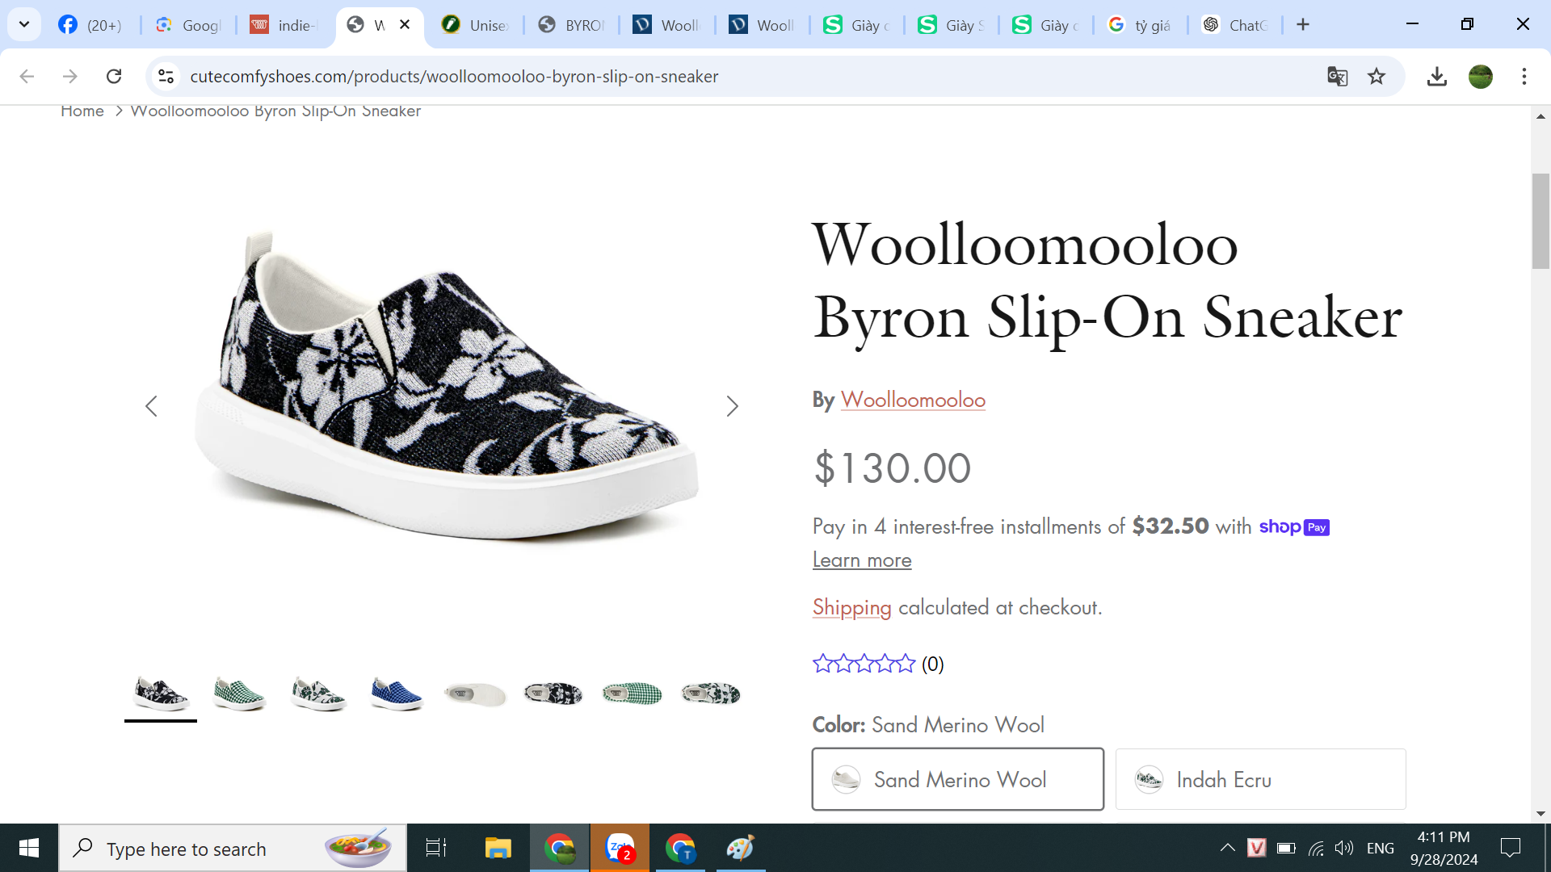Select the Sand Merino Wool color option
This screenshot has height=872, width=1551.
pyautogui.click(x=957, y=779)
